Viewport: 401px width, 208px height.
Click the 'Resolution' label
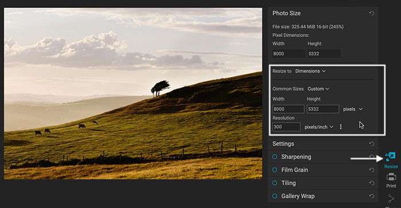pos(284,118)
